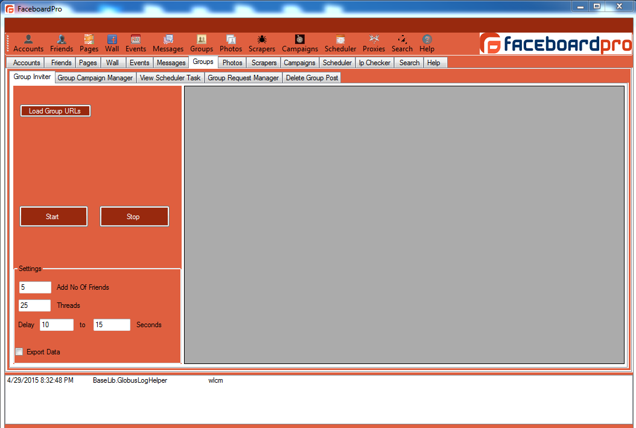Click the Threads input field
Screen dimensions: 636x428
[35, 305]
